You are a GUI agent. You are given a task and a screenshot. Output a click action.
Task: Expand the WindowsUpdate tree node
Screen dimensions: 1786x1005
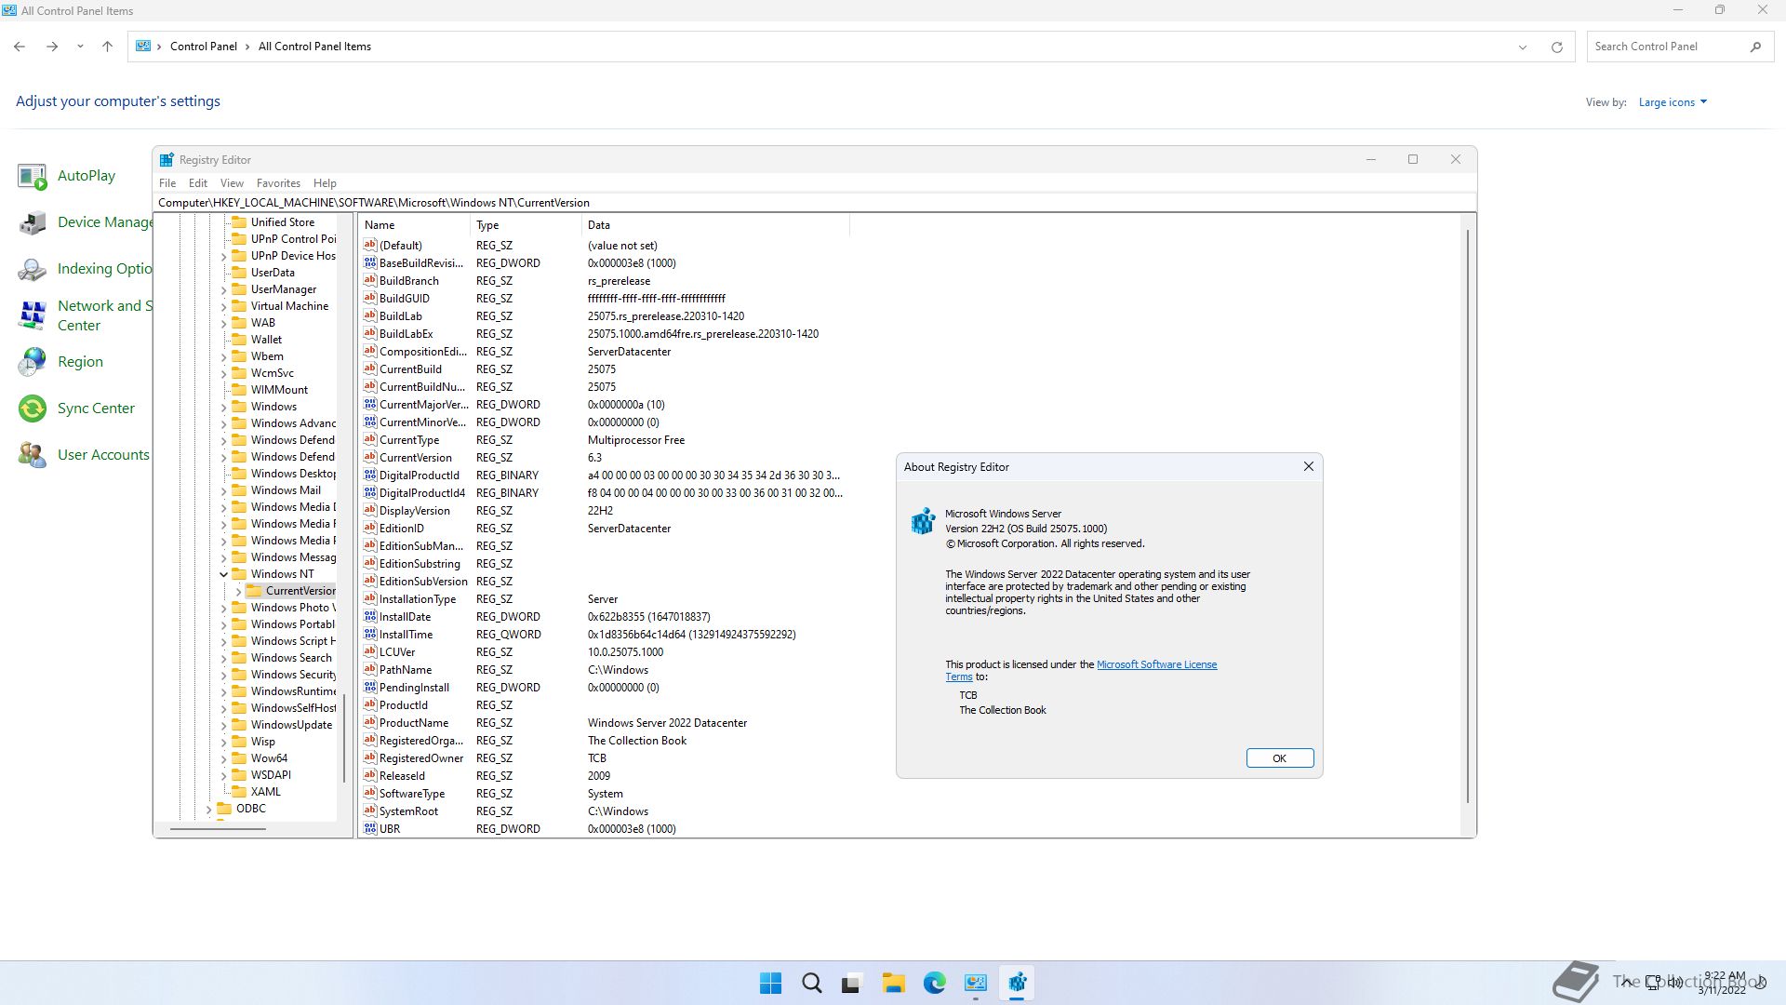pos(223,725)
